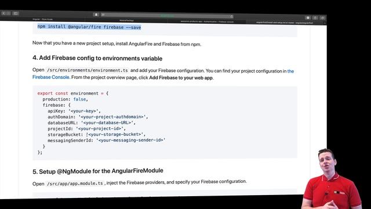This screenshot has height=209, width=371.
Task: Click the 'messagingSenderId' code line
Action: point(107,140)
